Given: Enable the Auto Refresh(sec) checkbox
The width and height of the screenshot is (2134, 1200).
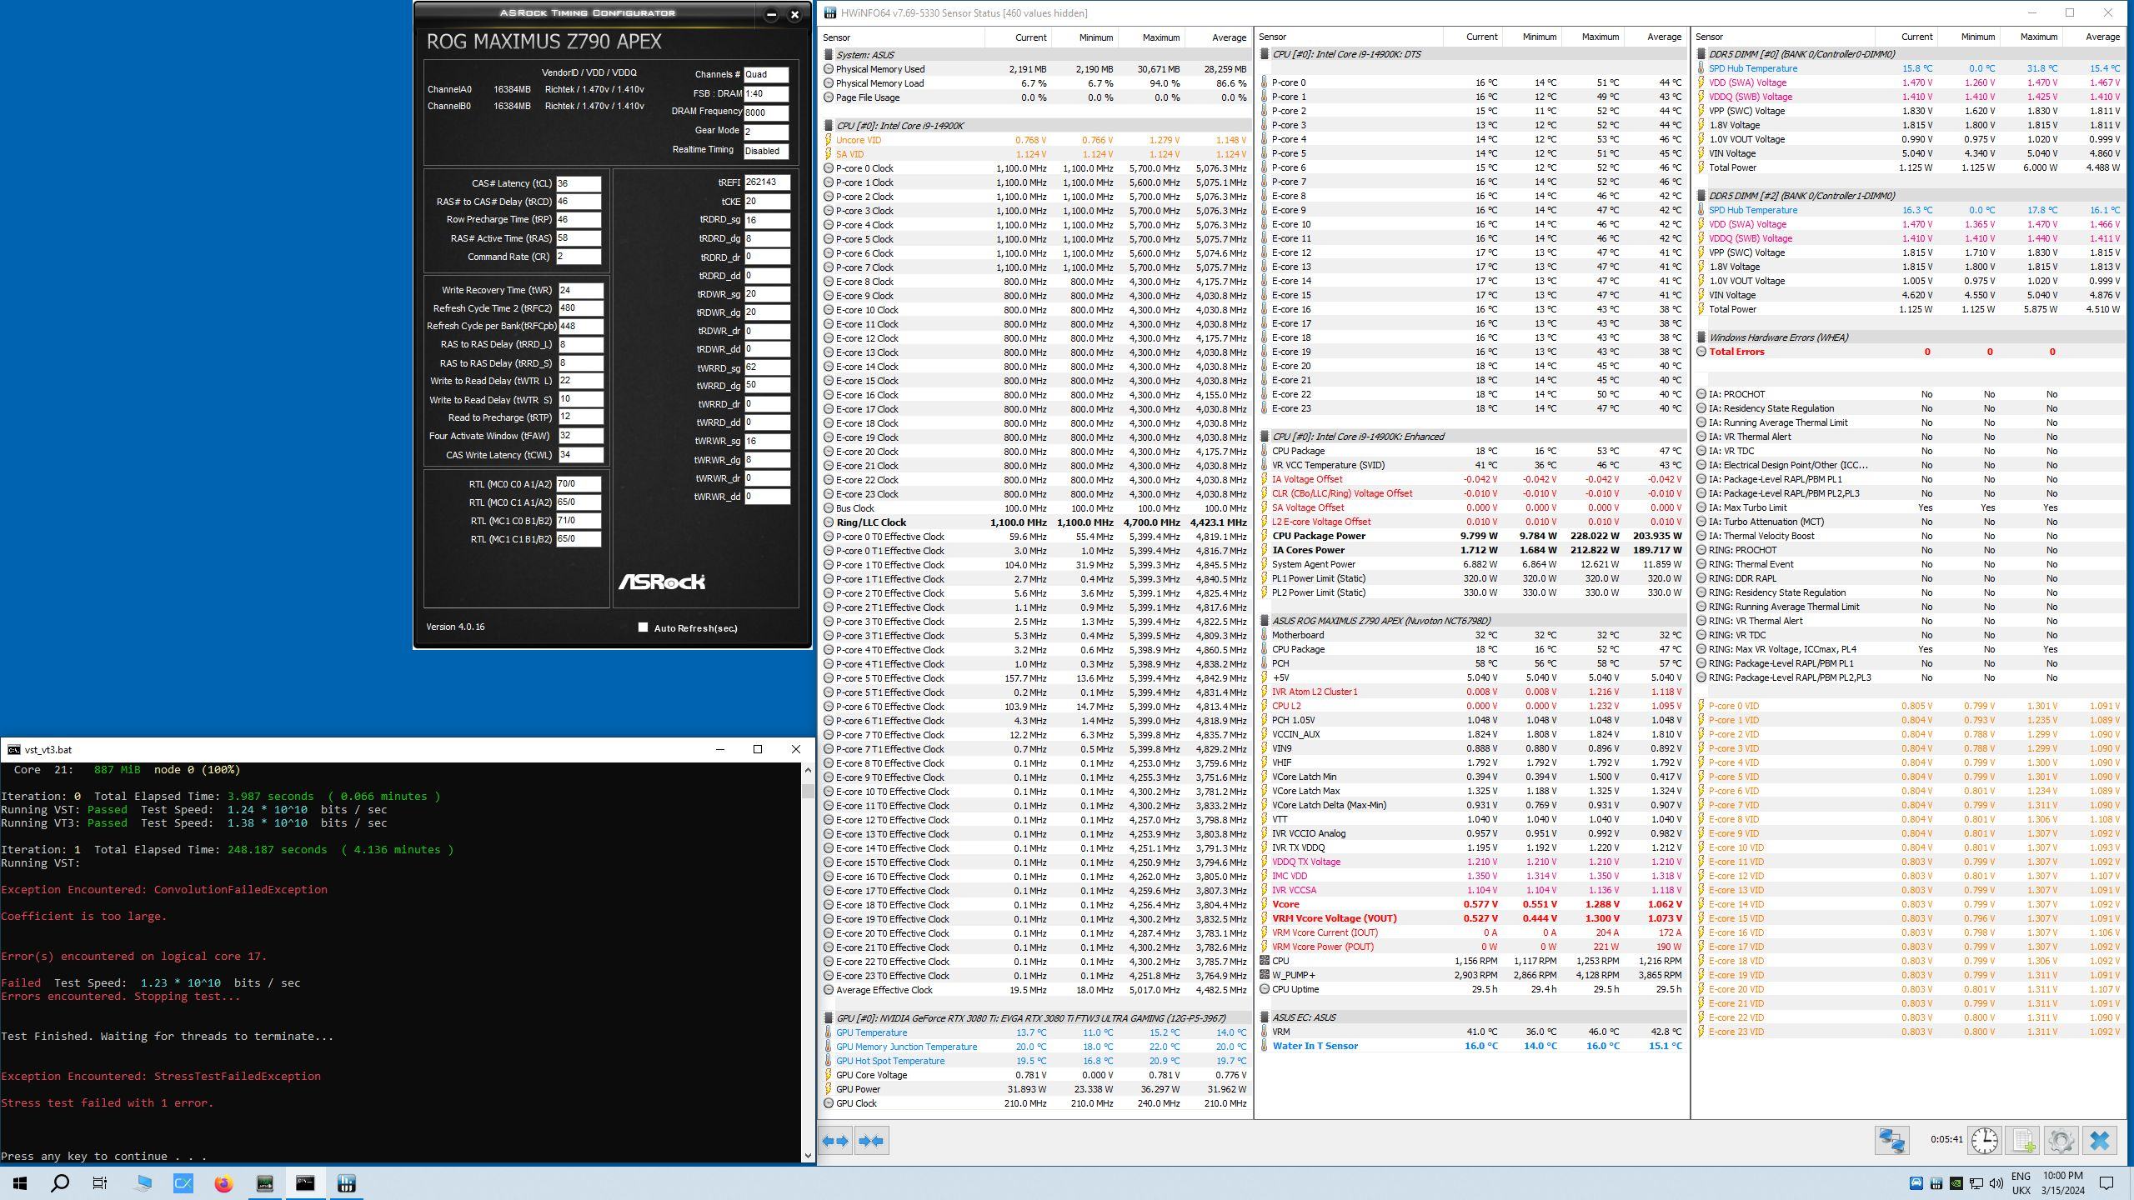Looking at the screenshot, I should (643, 627).
